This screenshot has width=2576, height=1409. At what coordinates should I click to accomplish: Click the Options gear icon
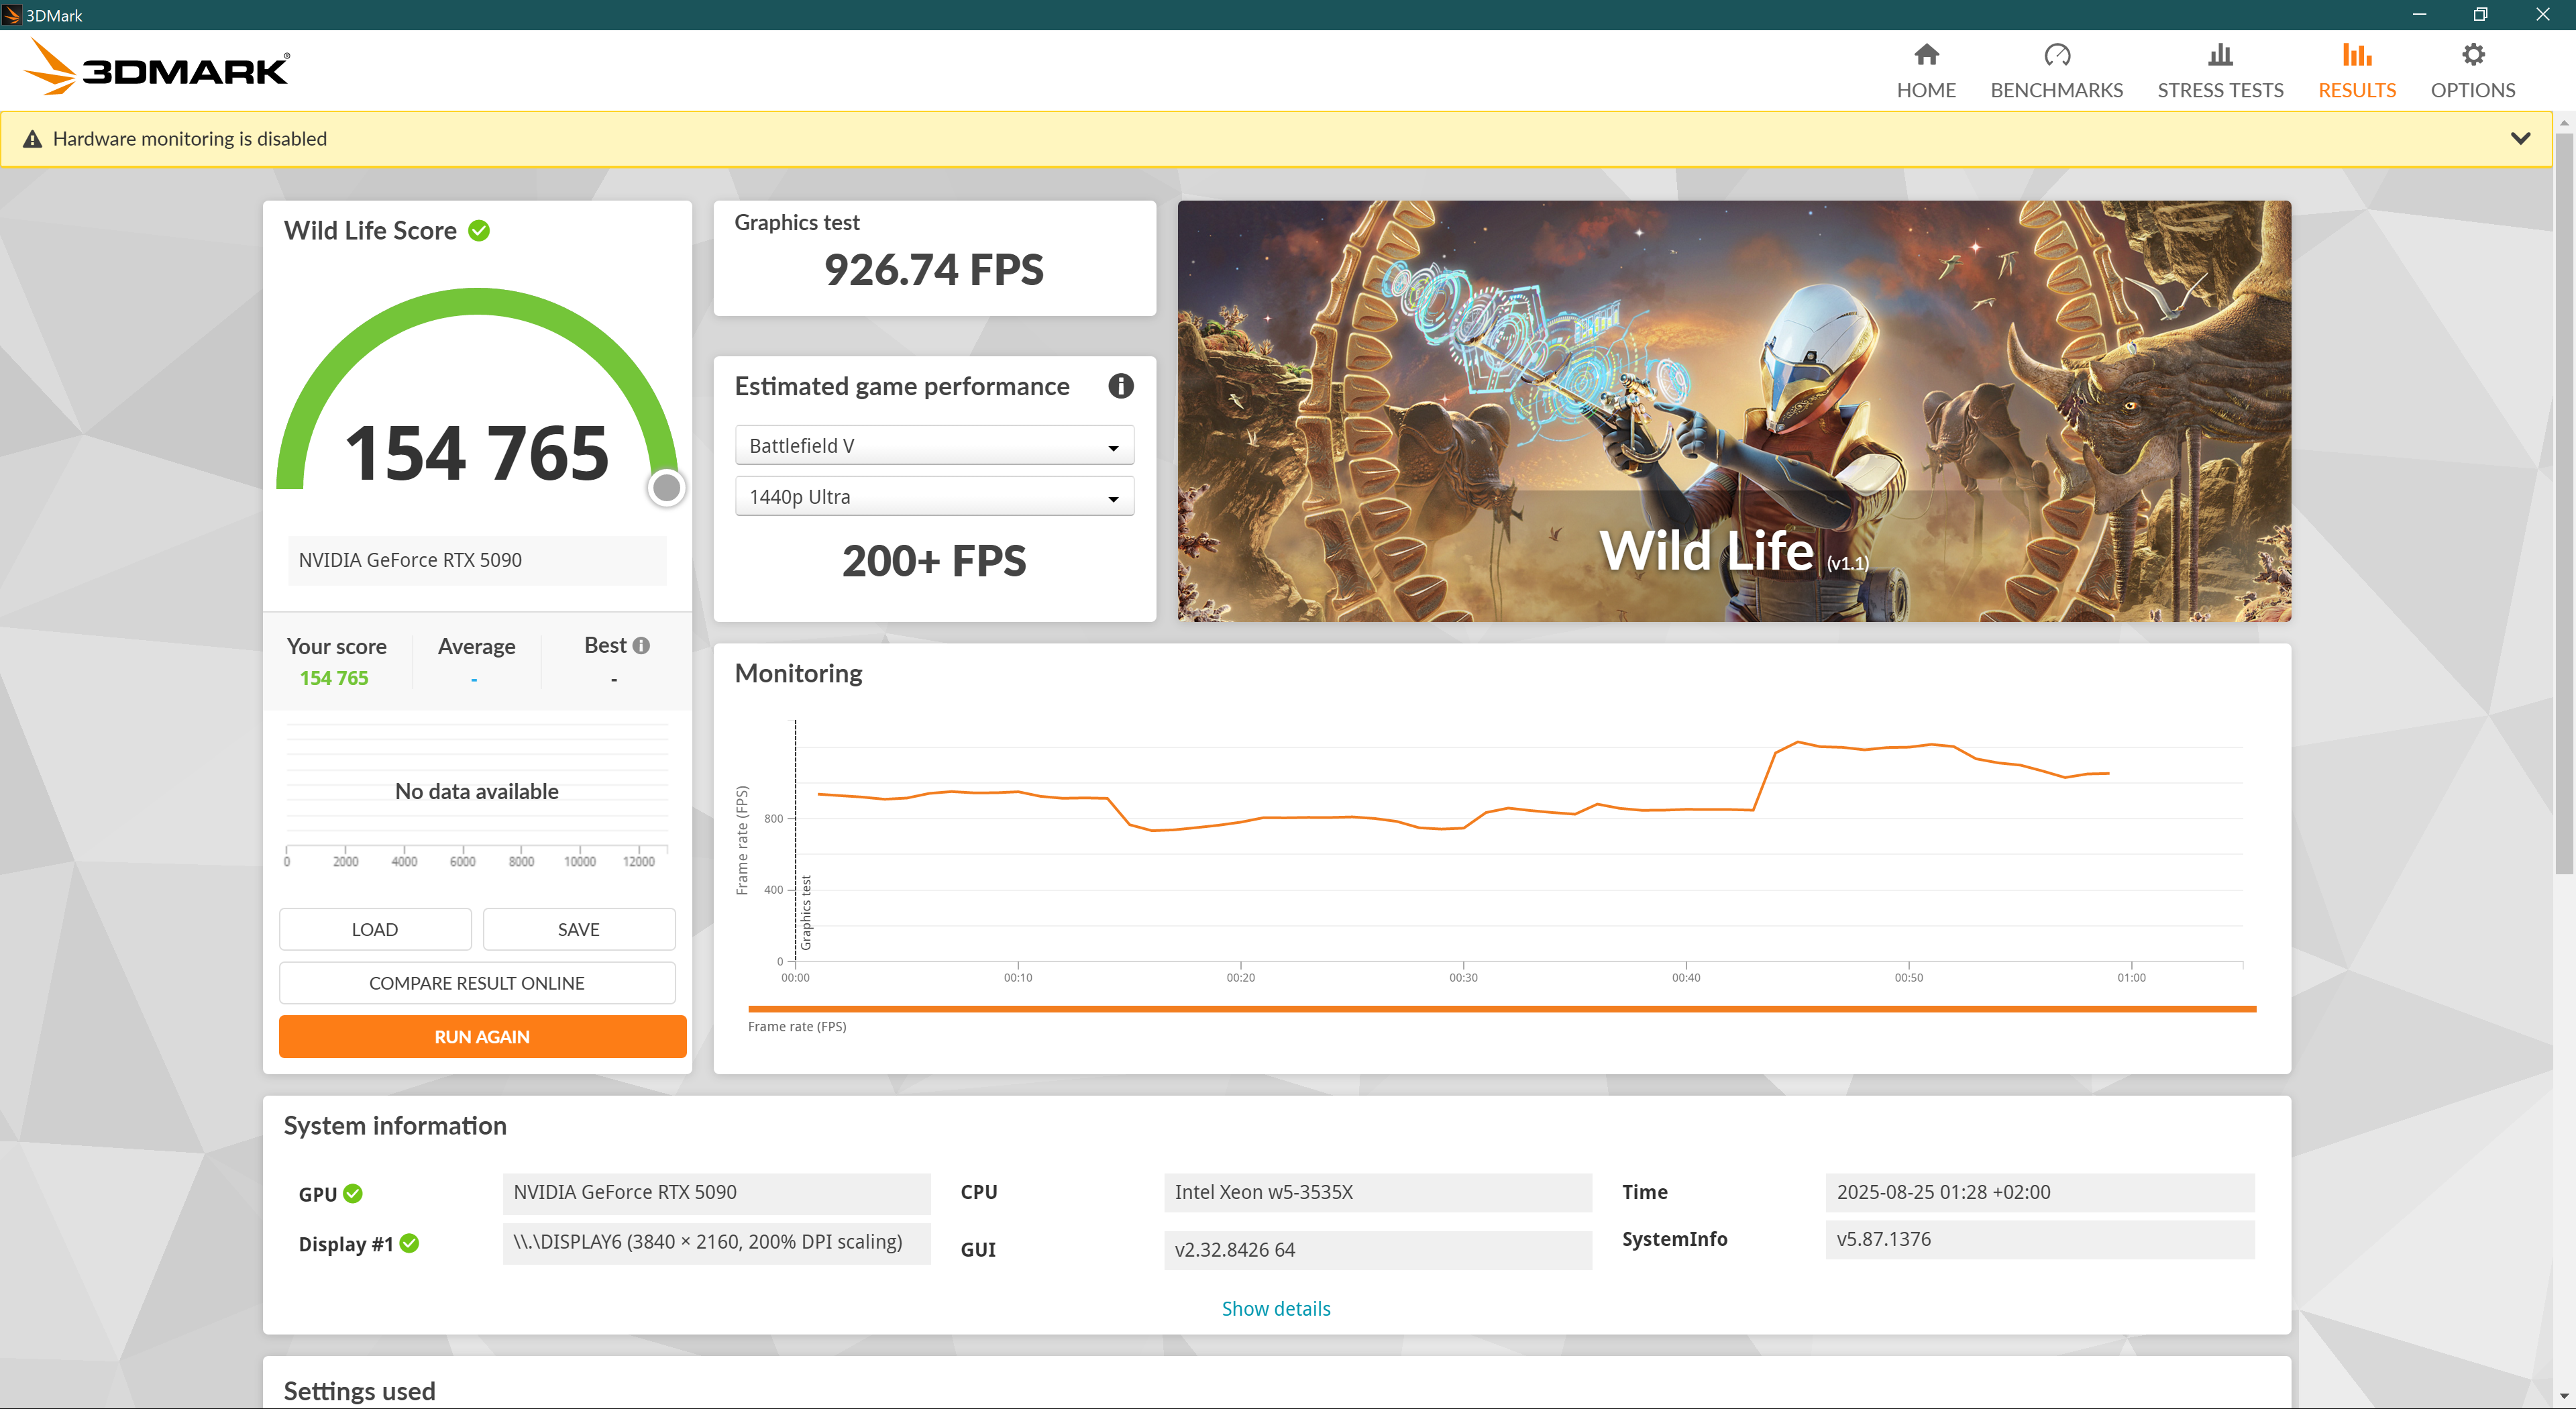pos(2473,54)
